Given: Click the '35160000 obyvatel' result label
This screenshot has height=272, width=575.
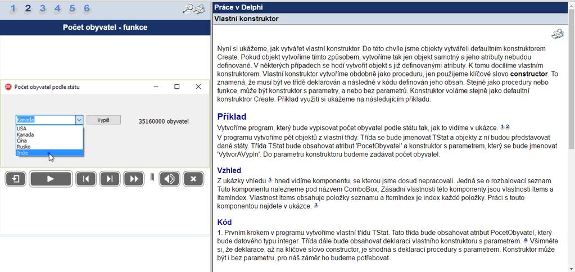Looking at the screenshot, I should point(164,121).
